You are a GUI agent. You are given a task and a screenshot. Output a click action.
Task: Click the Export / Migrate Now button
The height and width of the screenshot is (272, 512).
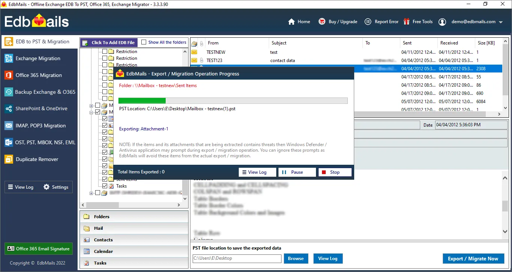(473, 259)
